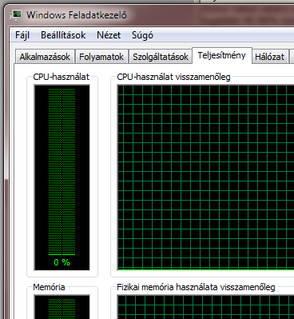Click the 0 % CPU usage readout

pyautogui.click(x=62, y=262)
